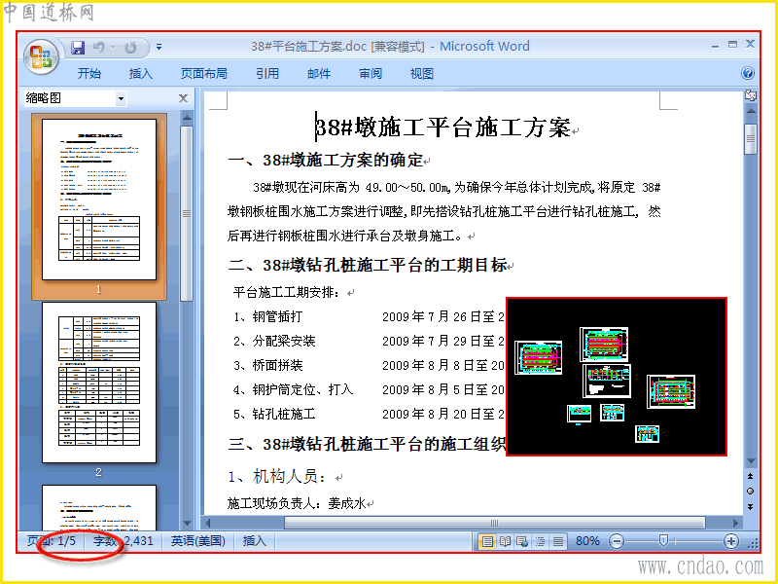Click the horizontal scrollbar thumb
Screen dimensions: 778x584
coord(495,523)
